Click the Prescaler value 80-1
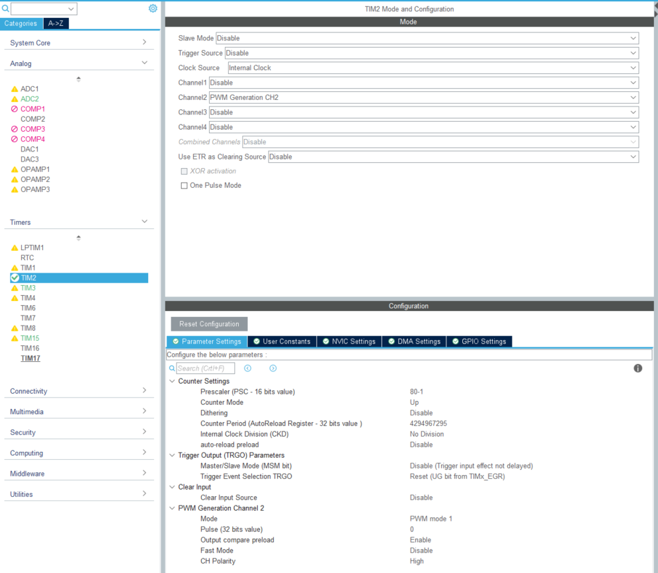 [416, 392]
